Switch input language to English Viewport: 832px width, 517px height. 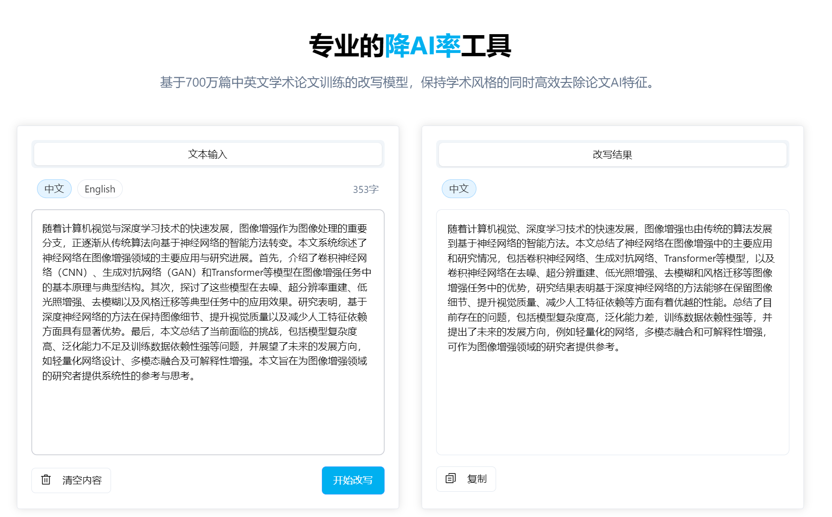click(x=100, y=189)
